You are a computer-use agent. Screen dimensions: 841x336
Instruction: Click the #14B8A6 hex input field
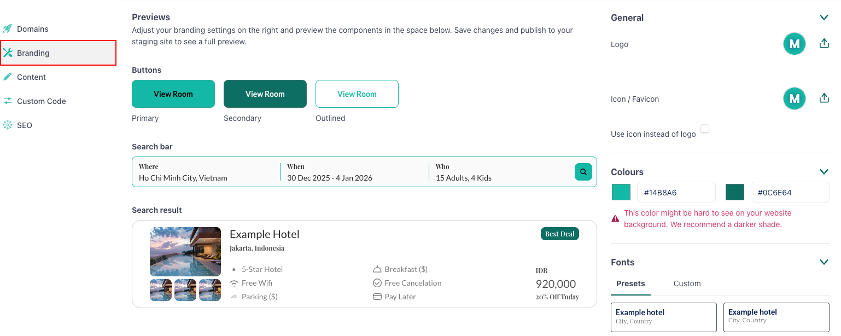click(676, 192)
